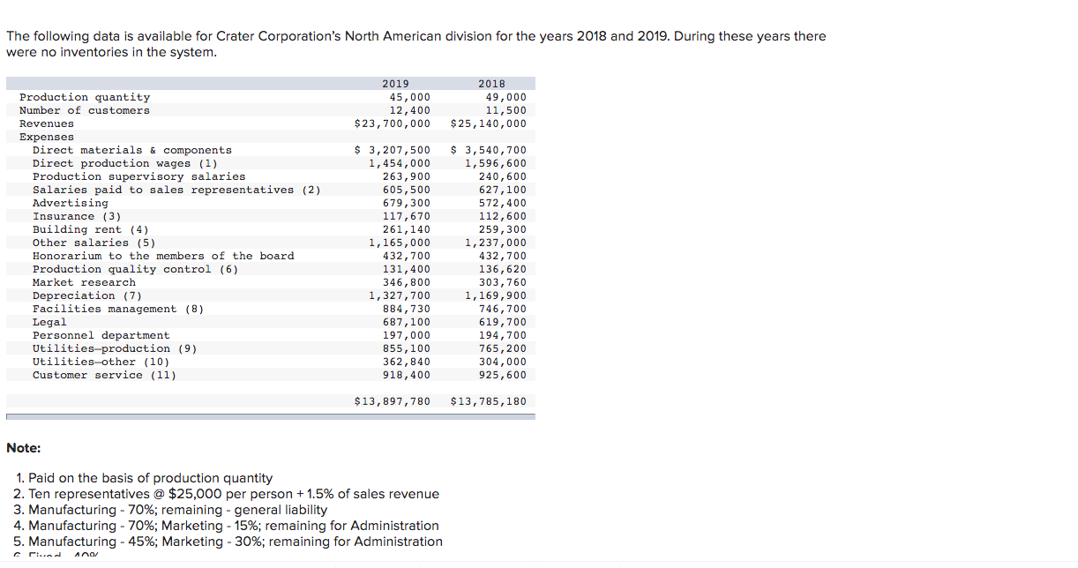
Task: Select 2018 customers value 11,500
Action: [505, 110]
